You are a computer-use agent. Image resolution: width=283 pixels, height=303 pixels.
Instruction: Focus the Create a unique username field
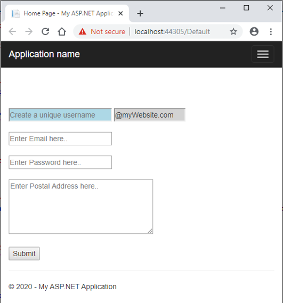(x=60, y=115)
